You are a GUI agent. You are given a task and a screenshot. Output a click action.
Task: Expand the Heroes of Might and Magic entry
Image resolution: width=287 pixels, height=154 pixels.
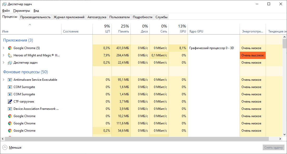click(3, 55)
